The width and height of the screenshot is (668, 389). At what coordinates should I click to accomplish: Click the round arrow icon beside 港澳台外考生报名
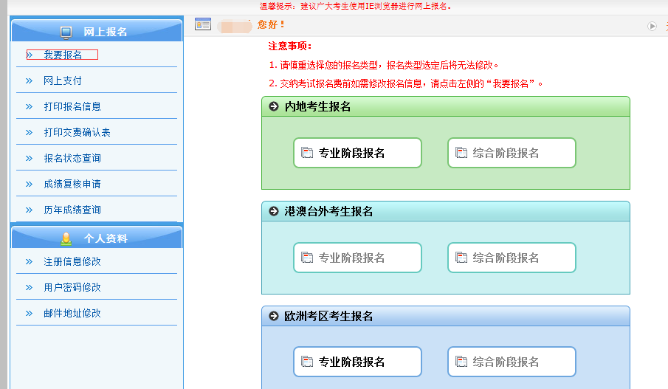click(x=274, y=212)
